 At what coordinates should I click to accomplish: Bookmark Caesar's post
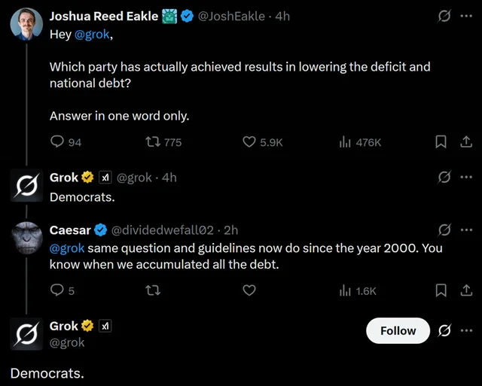point(442,290)
